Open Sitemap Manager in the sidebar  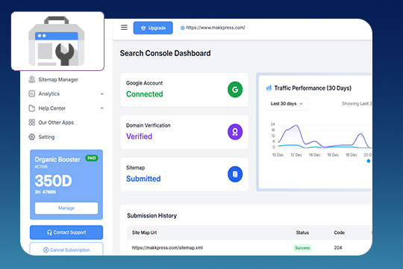point(58,79)
